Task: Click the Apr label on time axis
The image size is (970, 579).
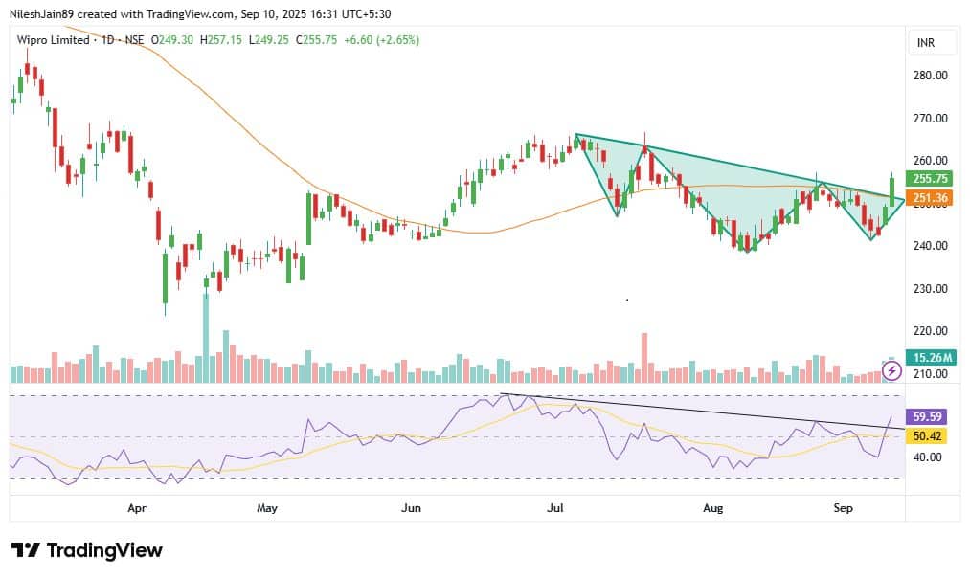Action: (138, 511)
